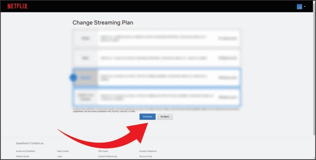
Task: Expand the profile dropdown caret
Action: [x=305, y=7]
